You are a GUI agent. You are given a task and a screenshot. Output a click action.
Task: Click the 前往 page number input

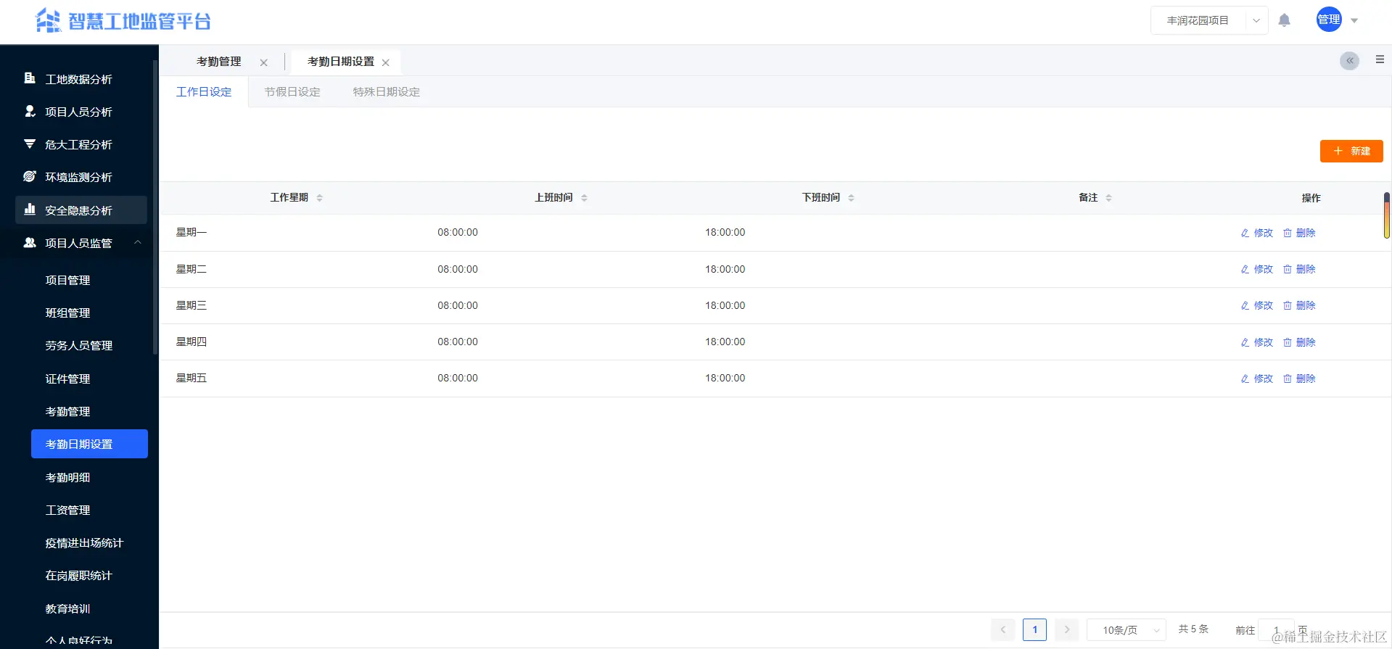click(x=1276, y=629)
